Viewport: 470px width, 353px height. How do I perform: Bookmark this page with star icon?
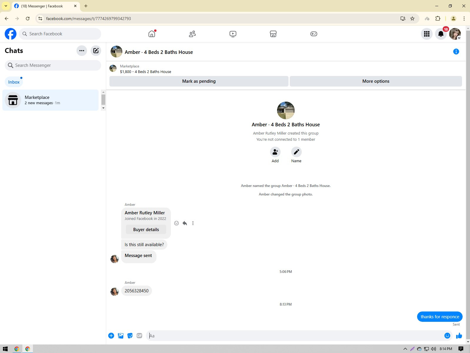coord(412,19)
